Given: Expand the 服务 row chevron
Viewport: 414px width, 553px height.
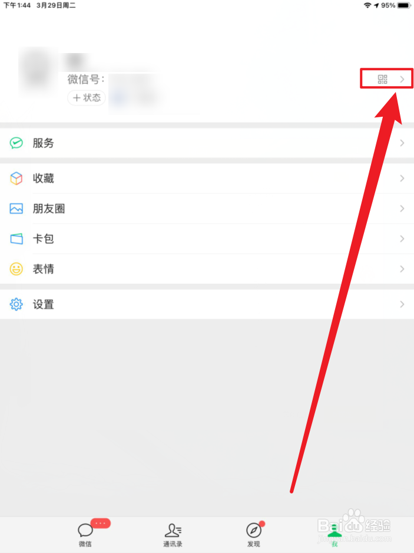Looking at the screenshot, I should click(402, 143).
